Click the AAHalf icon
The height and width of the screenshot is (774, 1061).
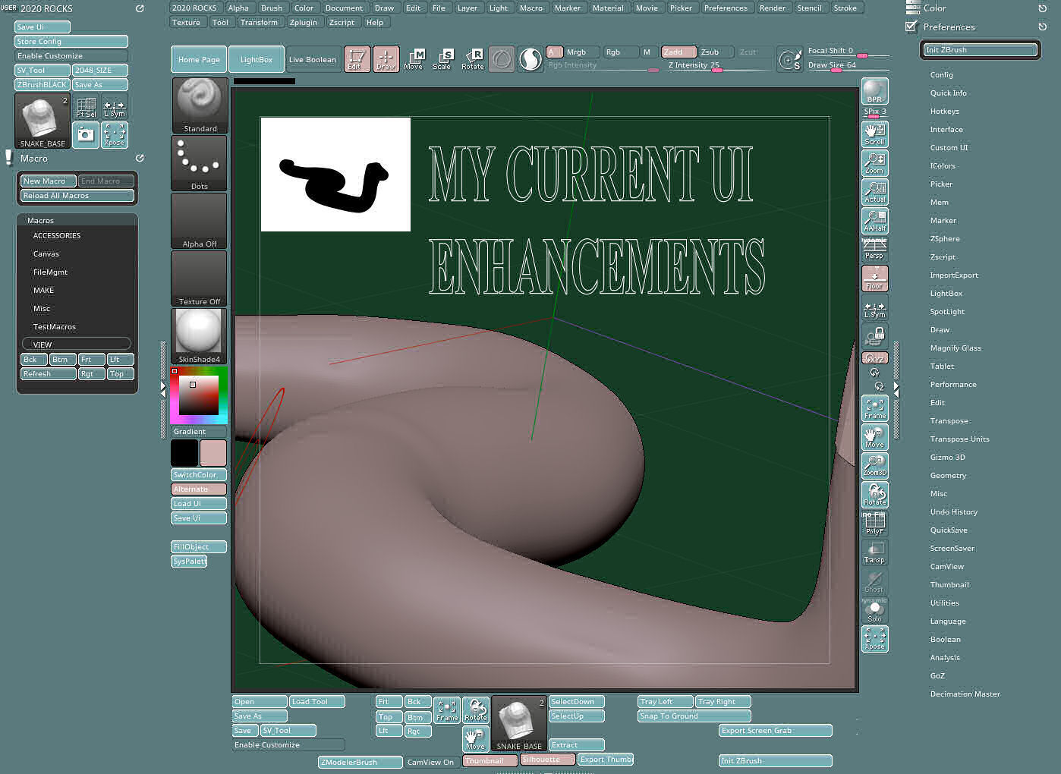pyautogui.click(x=874, y=220)
